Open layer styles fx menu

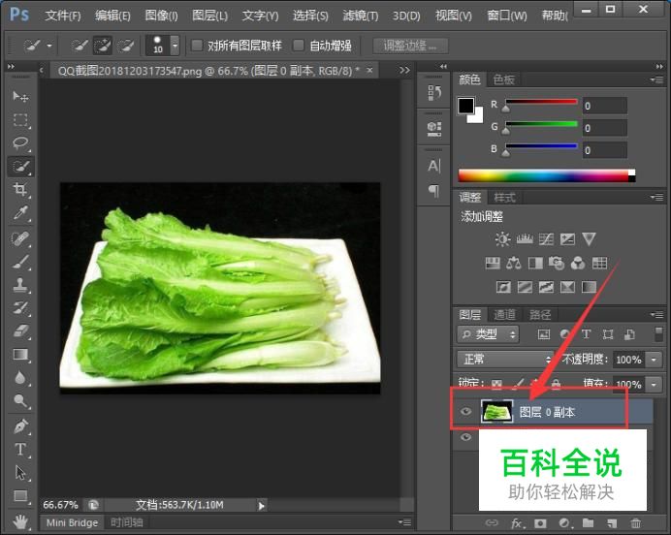coord(517,523)
